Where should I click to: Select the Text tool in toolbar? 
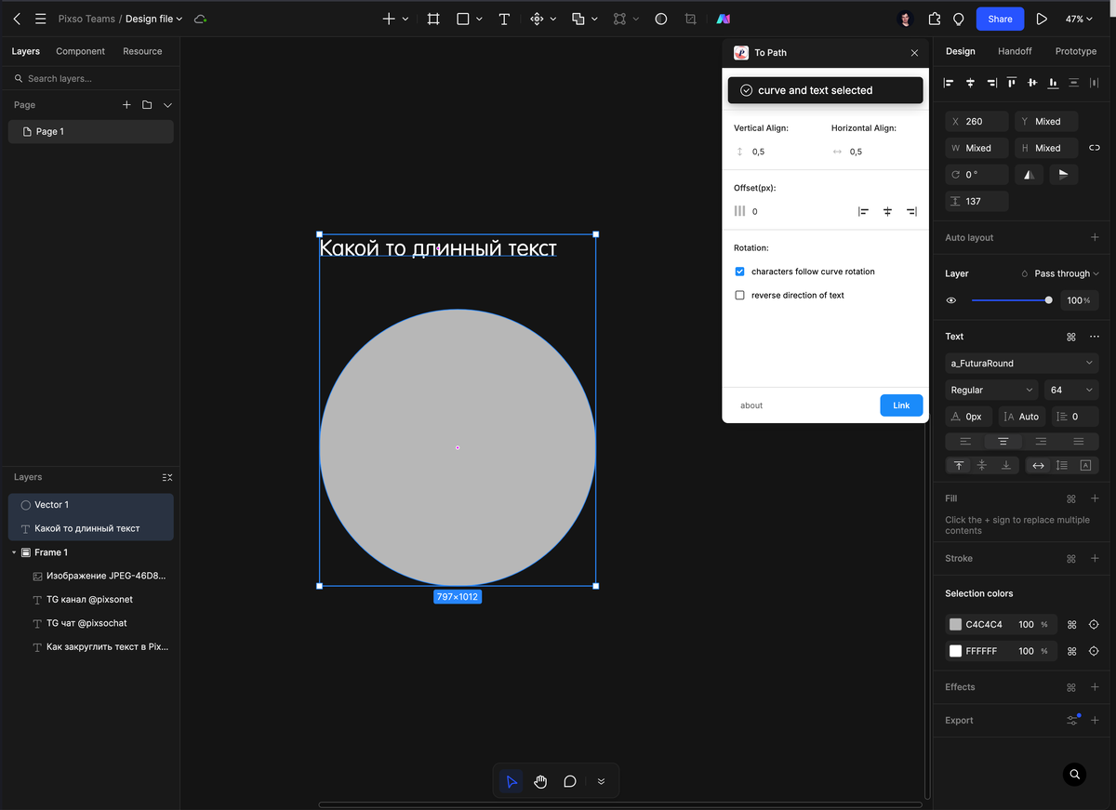click(504, 19)
